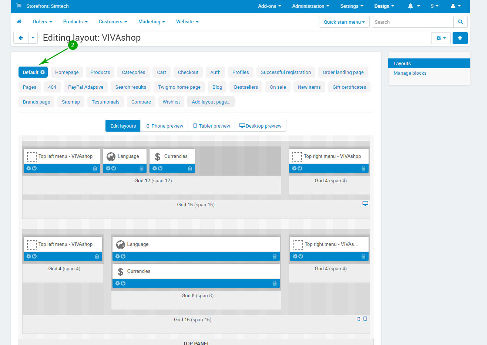
Task: Click the Search input field
Action: pos(412,22)
